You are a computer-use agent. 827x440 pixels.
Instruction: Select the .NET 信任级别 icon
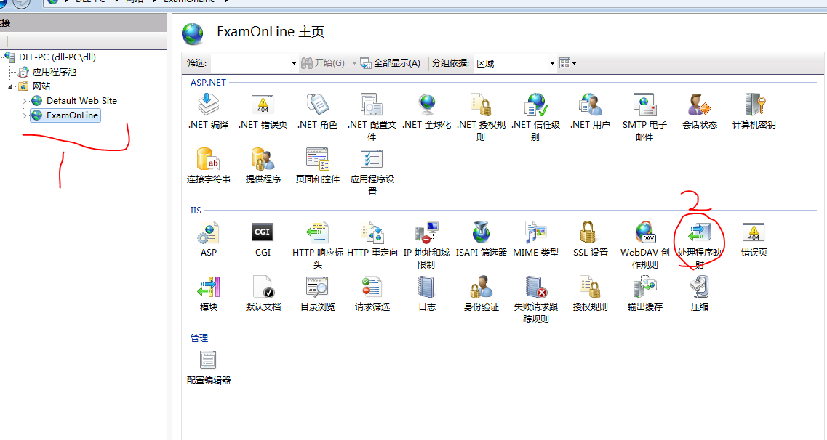tap(536, 105)
